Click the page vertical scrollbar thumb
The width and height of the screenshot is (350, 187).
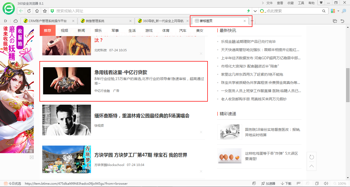coord(348,85)
